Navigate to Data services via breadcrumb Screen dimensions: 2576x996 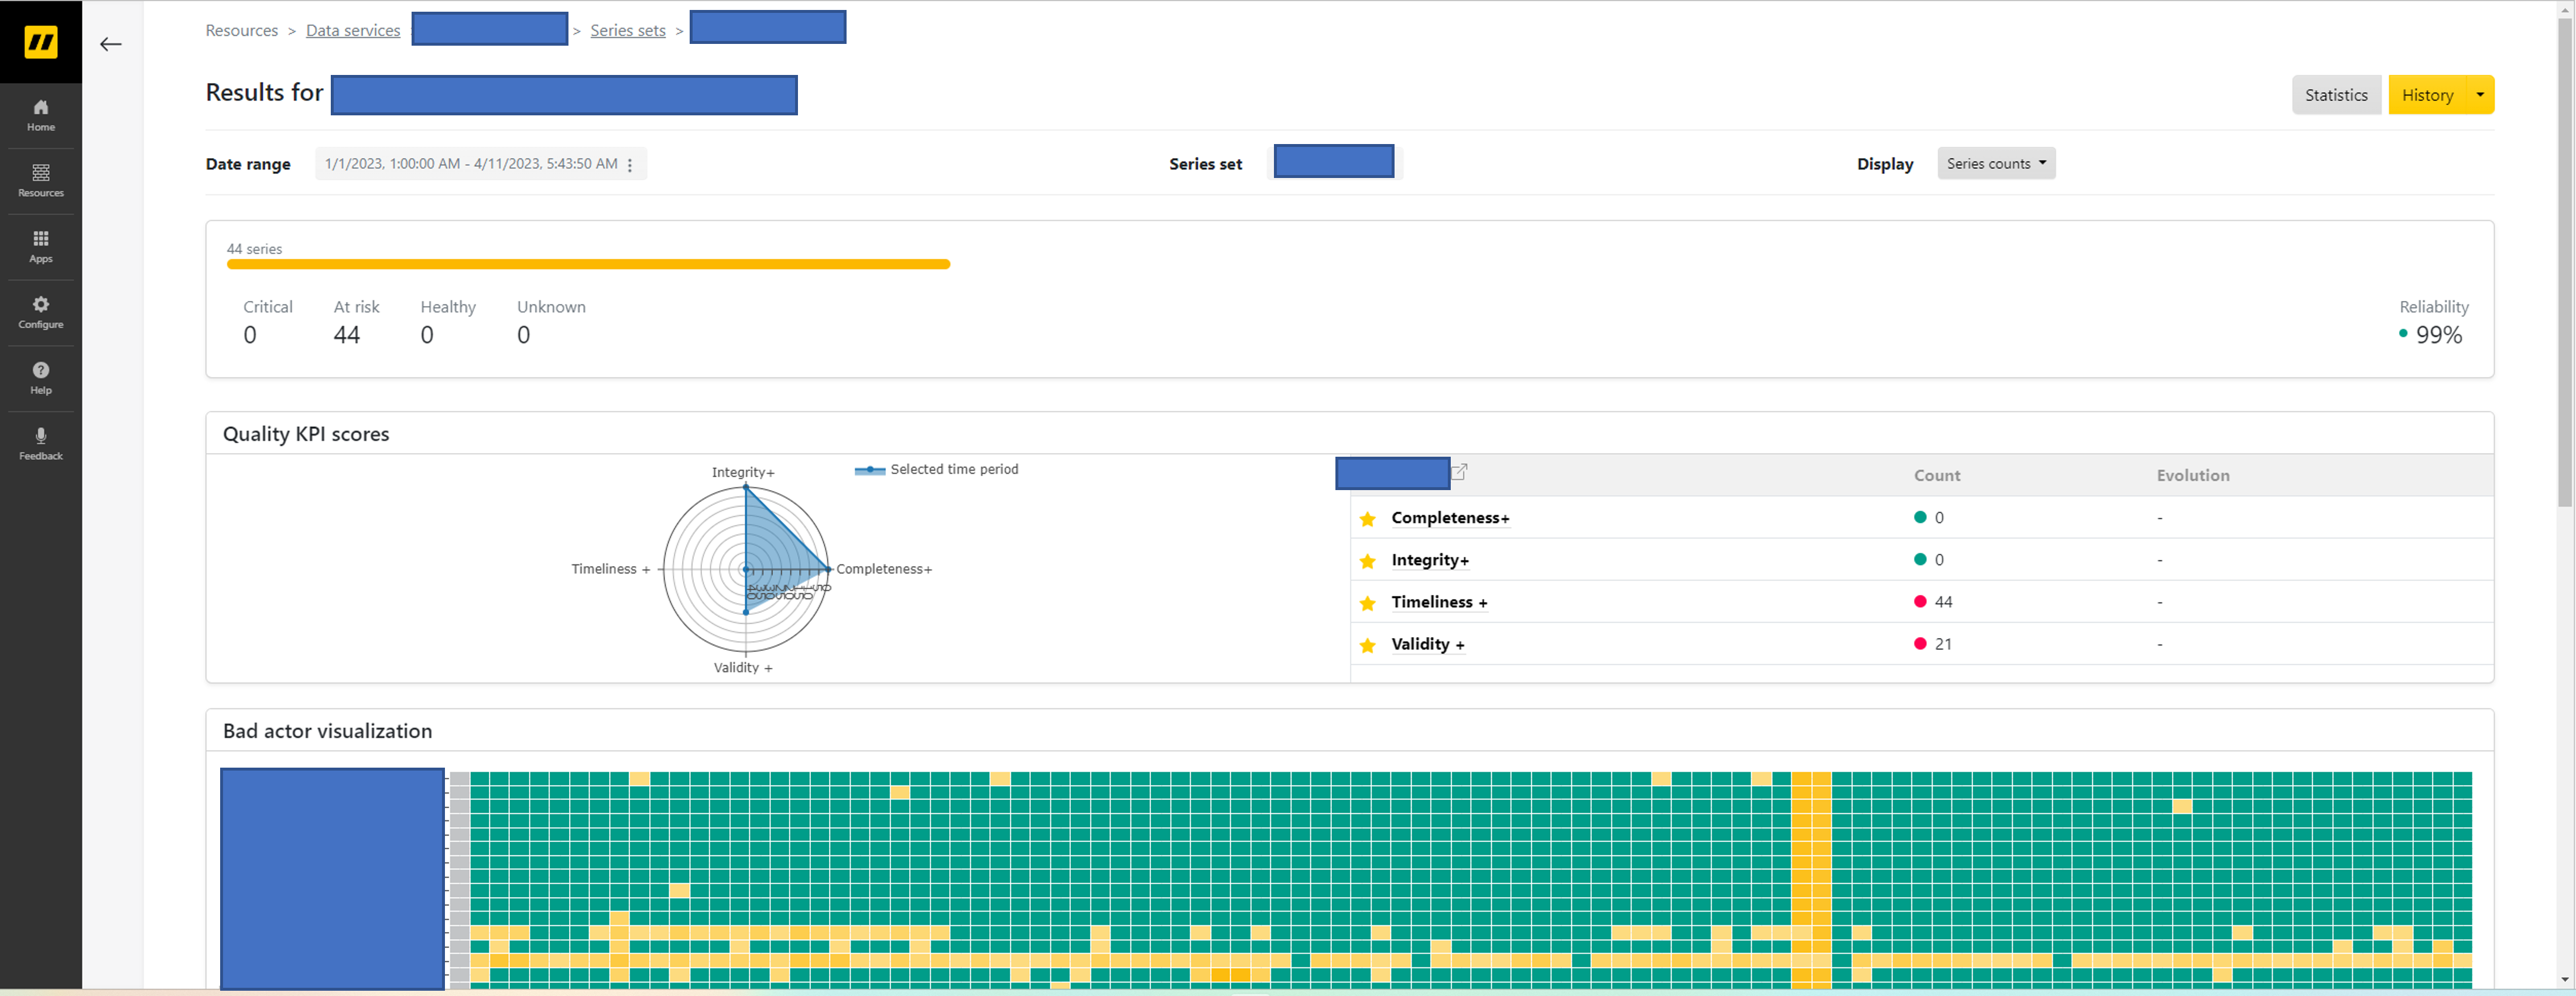point(352,30)
